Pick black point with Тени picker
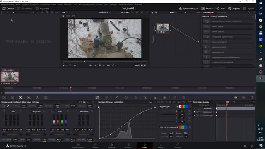The height and width of the screenshot is (149, 265). [5, 111]
